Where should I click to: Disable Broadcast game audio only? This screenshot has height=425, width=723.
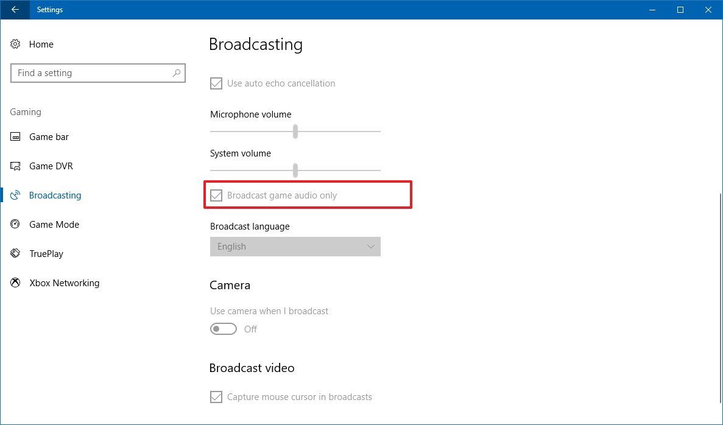(216, 195)
